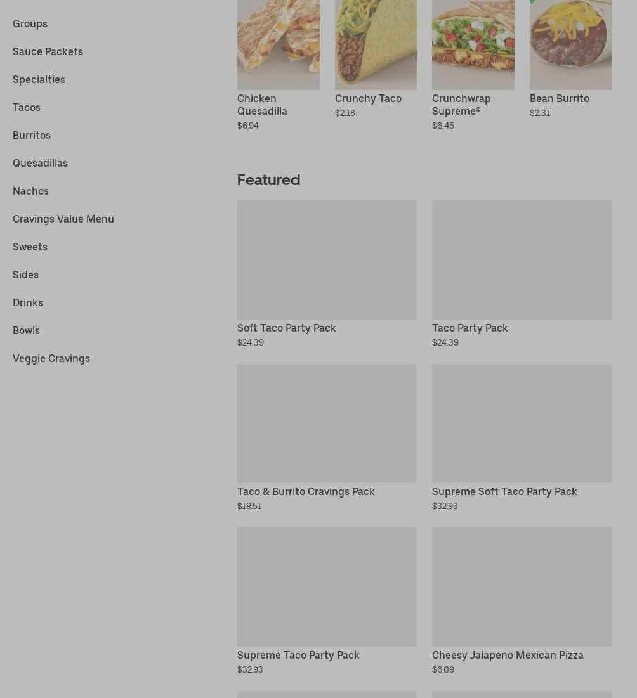This screenshot has width=637, height=698.
Task: Choose the Bean Burrito photo
Action: pyautogui.click(x=570, y=44)
